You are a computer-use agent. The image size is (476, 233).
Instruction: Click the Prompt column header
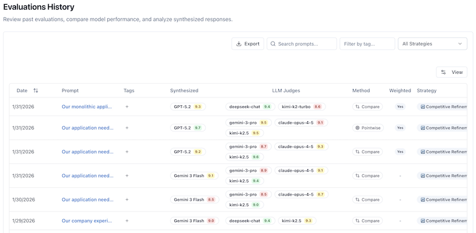(x=70, y=90)
